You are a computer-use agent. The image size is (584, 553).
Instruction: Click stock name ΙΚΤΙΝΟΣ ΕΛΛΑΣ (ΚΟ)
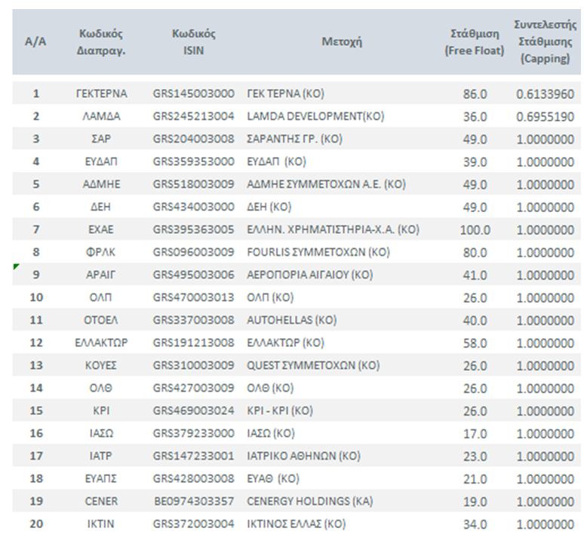296,524
